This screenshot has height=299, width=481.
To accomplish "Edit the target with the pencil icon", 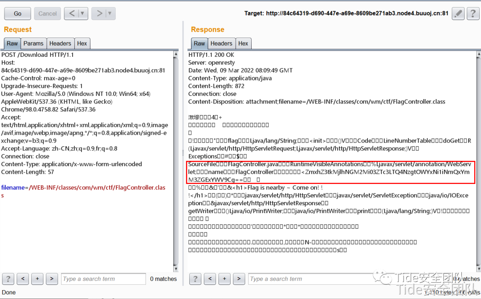I will coord(458,13).
